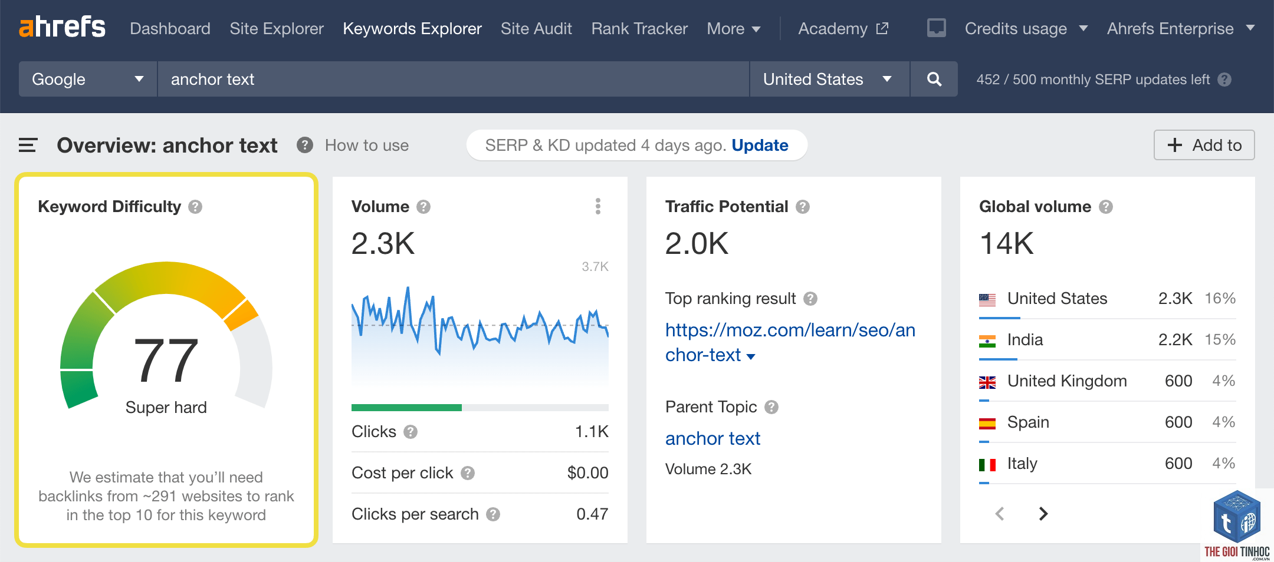
Task: Expand top ranking result URL arrow
Action: pos(751,356)
